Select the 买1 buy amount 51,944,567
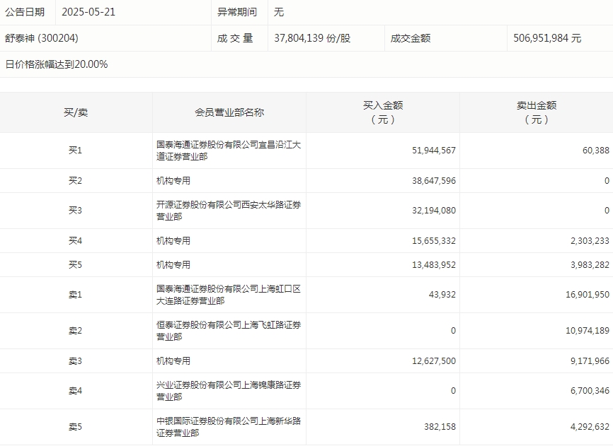Viewport: 613px width, 446px height. 433,151
